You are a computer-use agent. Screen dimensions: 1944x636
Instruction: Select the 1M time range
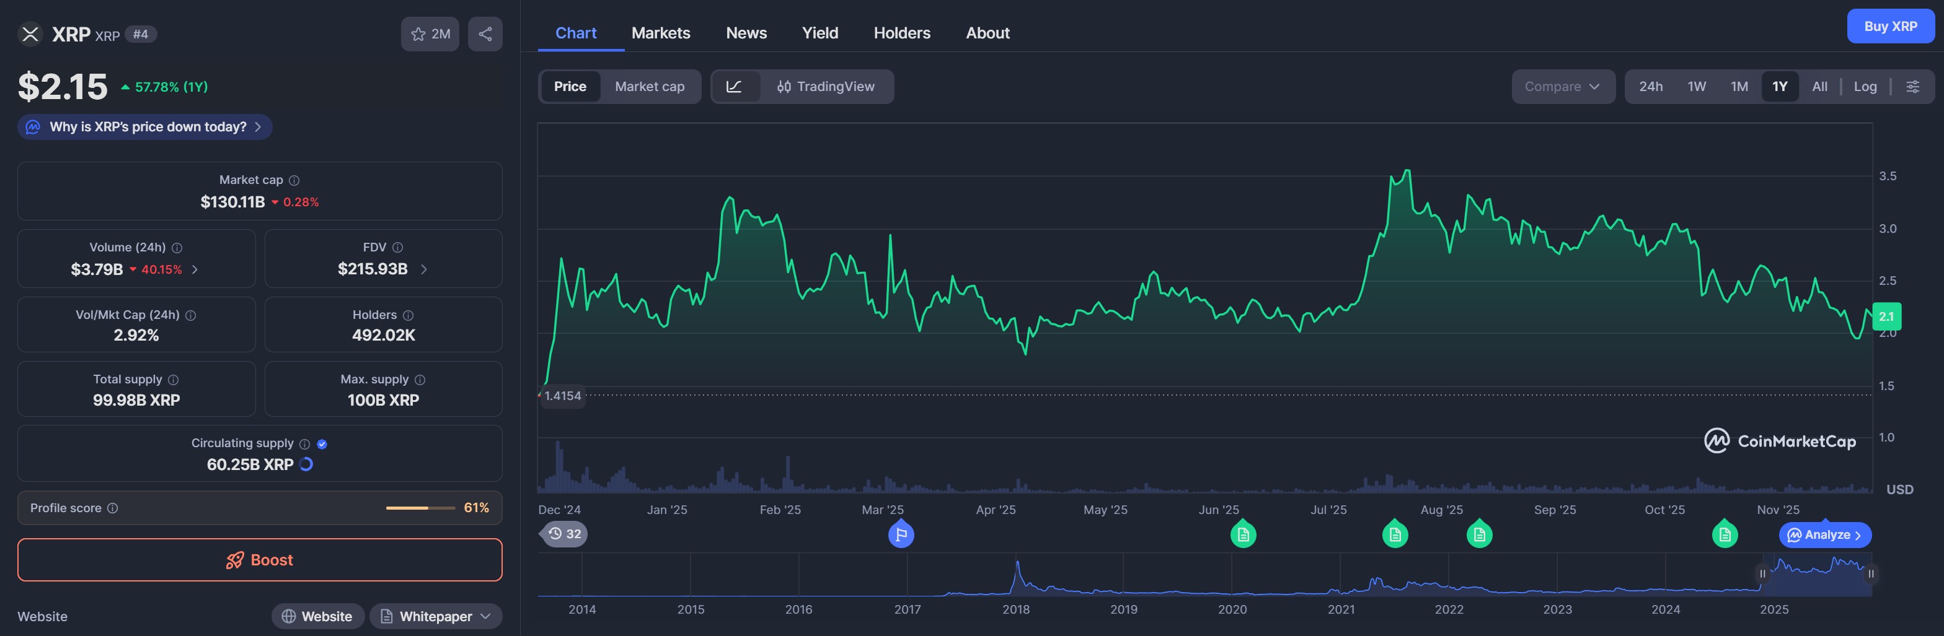(x=1739, y=87)
